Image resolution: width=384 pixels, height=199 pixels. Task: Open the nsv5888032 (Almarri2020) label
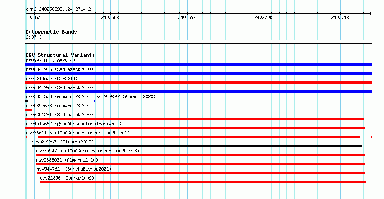click(x=67, y=160)
